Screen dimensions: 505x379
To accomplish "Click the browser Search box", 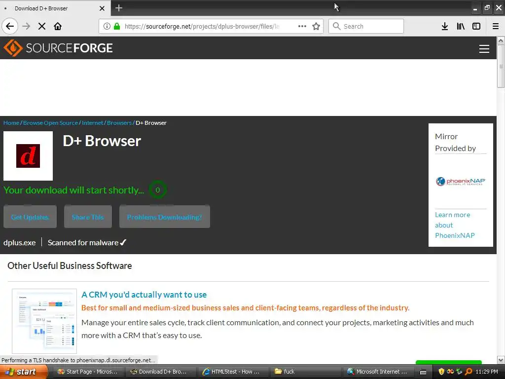I will pyautogui.click(x=366, y=26).
